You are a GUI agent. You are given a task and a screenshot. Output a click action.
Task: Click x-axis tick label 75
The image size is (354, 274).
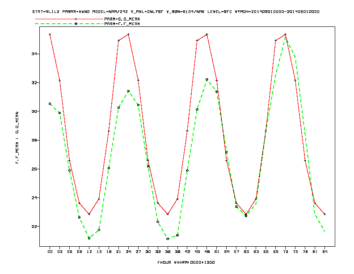click(295, 252)
